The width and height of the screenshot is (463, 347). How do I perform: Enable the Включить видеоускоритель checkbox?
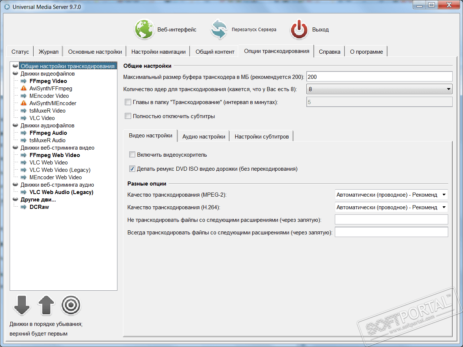tap(132, 155)
